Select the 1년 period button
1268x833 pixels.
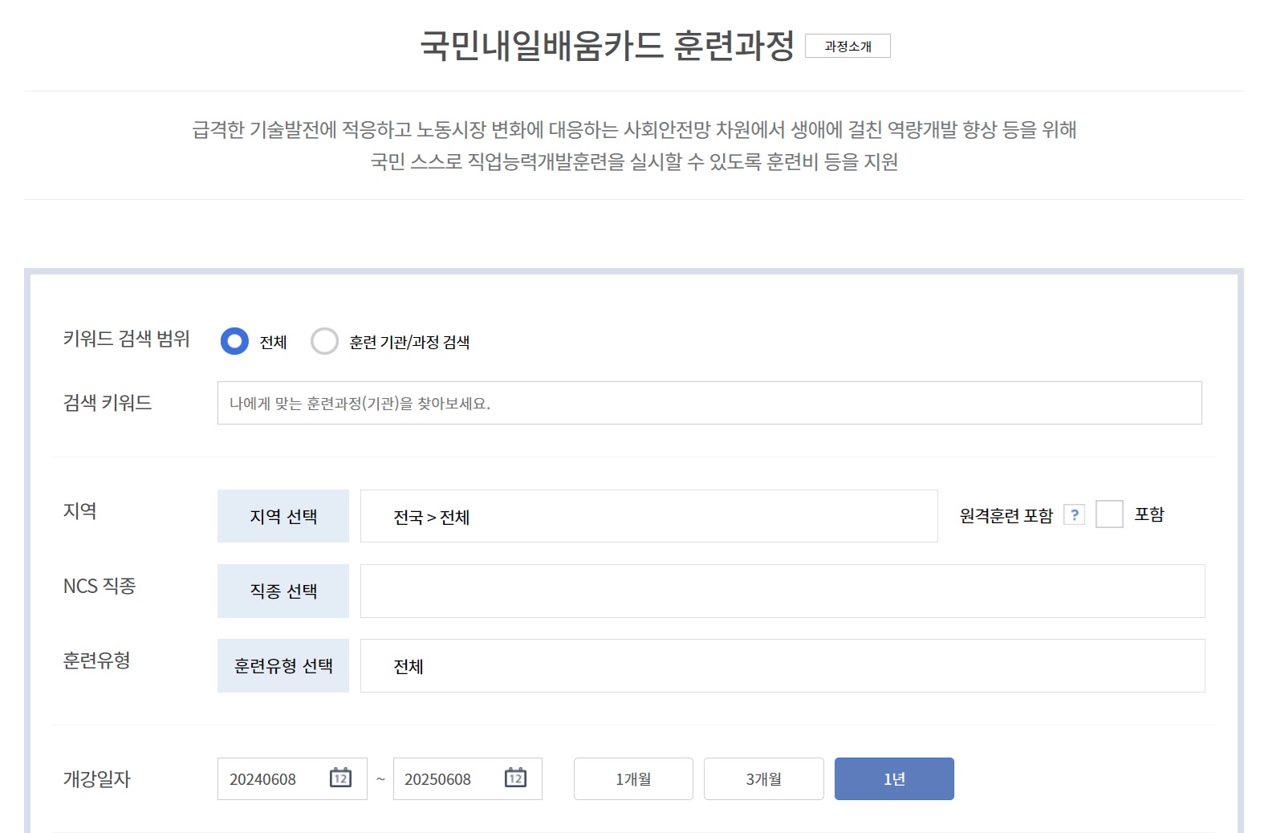coord(894,779)
